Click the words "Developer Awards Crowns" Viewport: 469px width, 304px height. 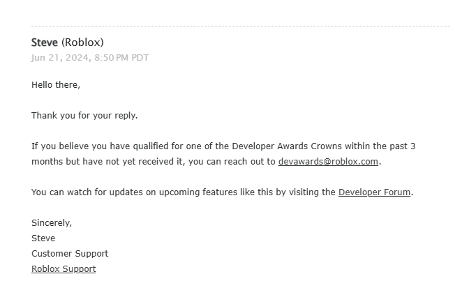287,146
